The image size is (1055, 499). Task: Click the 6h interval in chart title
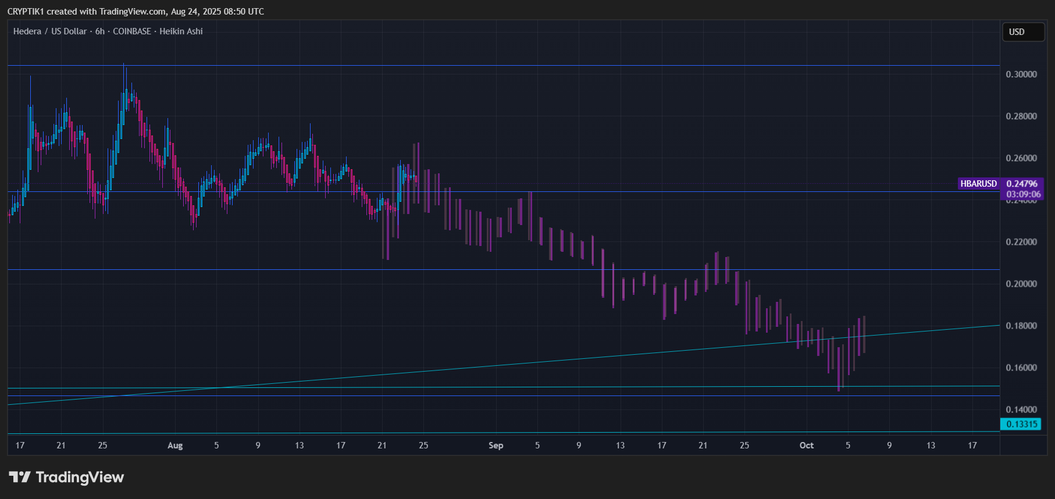tap(100, 31)
